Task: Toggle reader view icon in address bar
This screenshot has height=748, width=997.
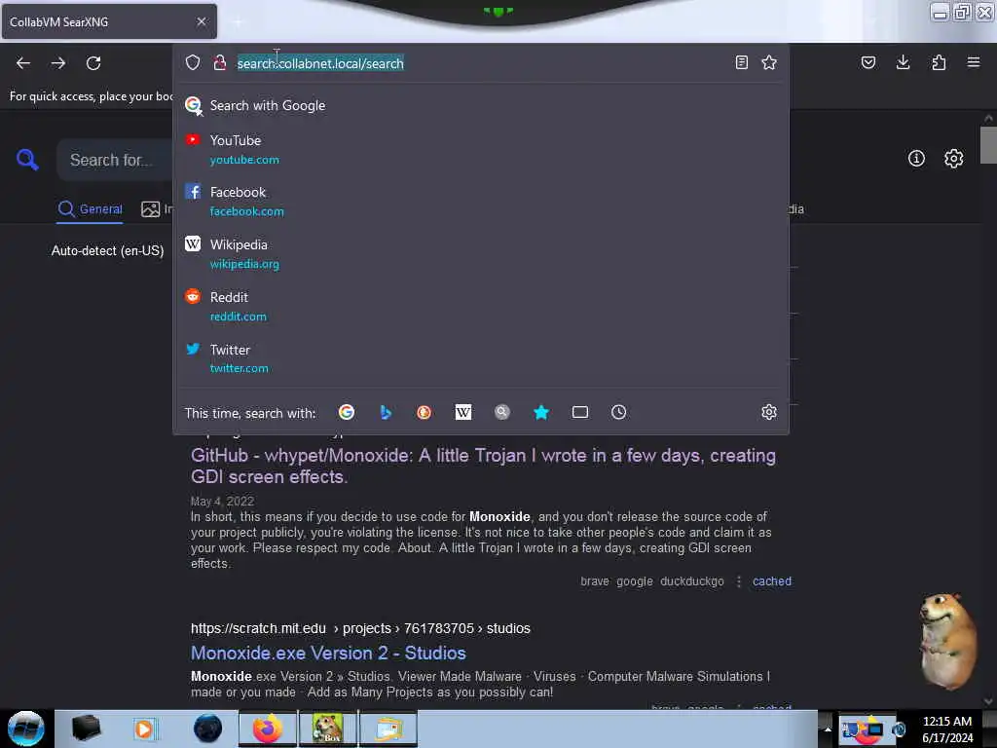Action: click(741, 62)
